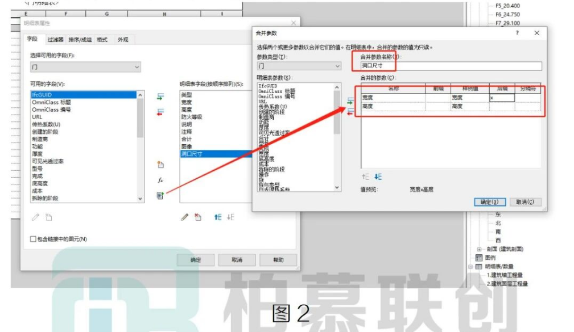574x332 pixels.
Task: Click move down icon below schedule fields
Action: coord(230,217)
